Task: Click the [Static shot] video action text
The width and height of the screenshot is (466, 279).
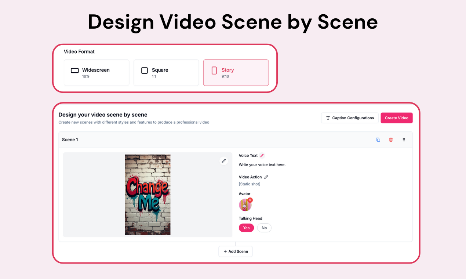Action: coord(250,184)
